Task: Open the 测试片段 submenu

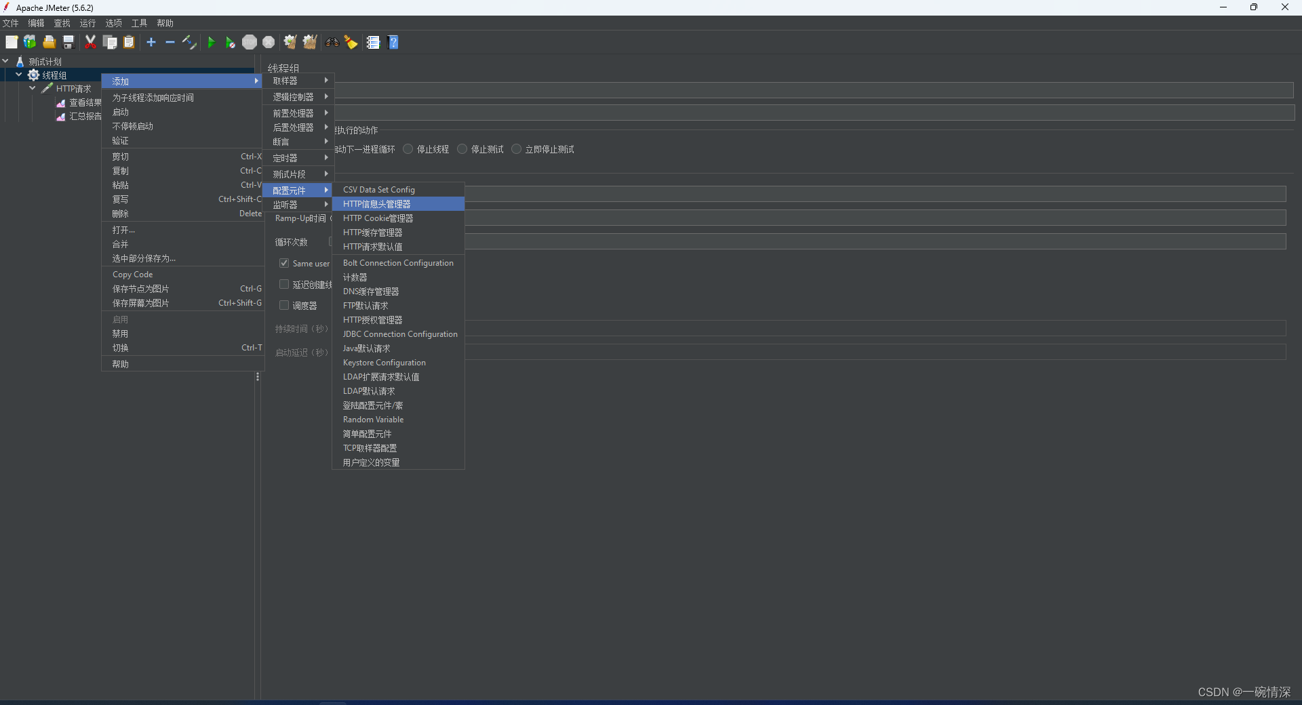Action: pyautogui.click(x=298, y=174)
